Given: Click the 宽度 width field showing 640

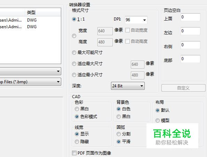Looking at the screenshot, I should pyautogui.click(x=105, y=31).
